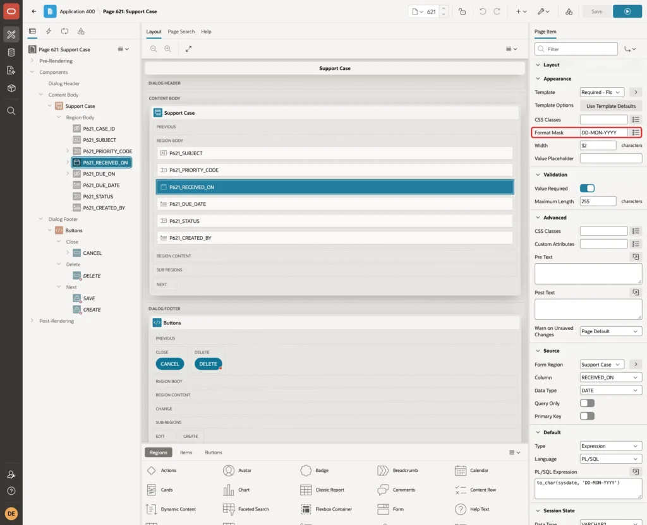The width and height of the screenshot is (647, 525).
Task: Switch to Processing tab icon
Action: pos(65,32)
